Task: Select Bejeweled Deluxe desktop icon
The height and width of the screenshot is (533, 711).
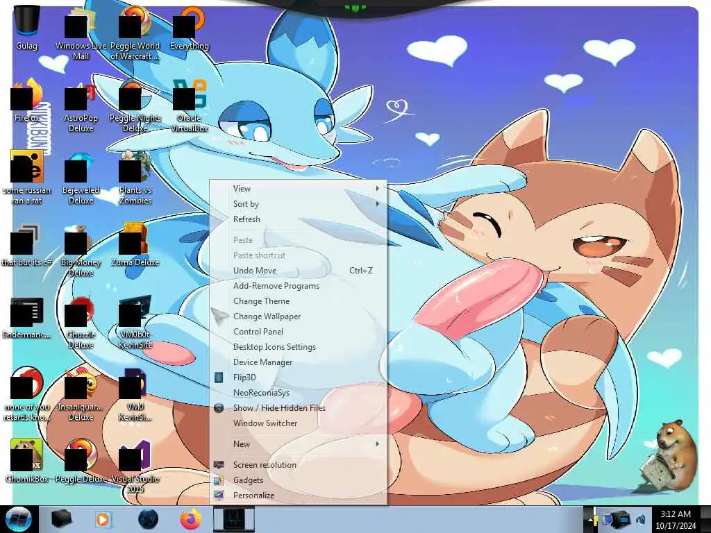Action: point(81,179)
